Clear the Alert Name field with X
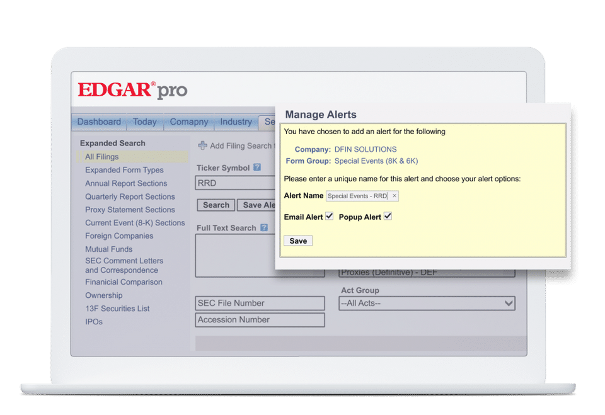The width and height of the screenshot is (605, 415). [395, 196]
